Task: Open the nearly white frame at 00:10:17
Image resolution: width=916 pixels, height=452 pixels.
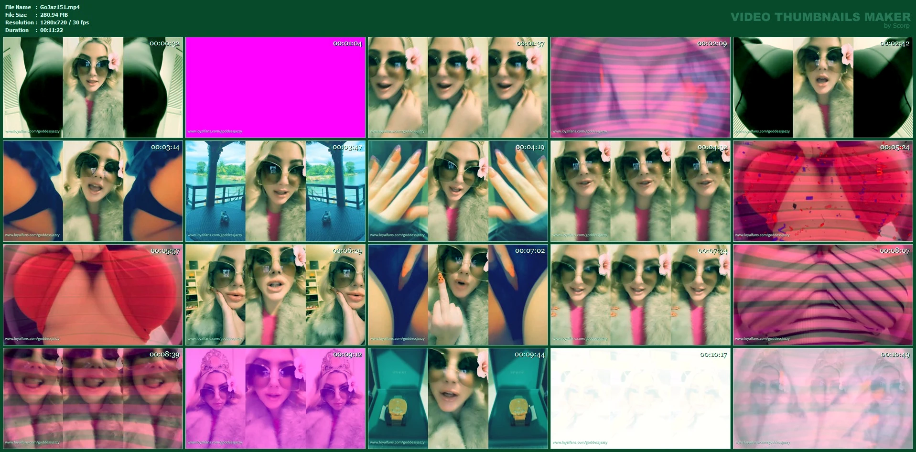Action: click(x=640, y=398)
